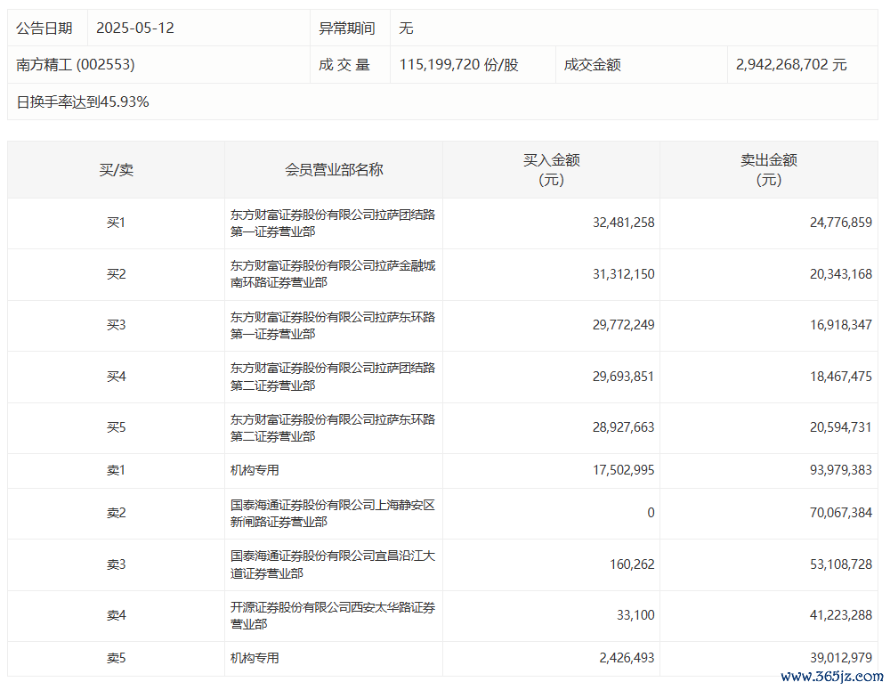This screenshot has width=890, height=690.
Task: Click volume value 115,199,720 份/股
Action: coord(458,65)
